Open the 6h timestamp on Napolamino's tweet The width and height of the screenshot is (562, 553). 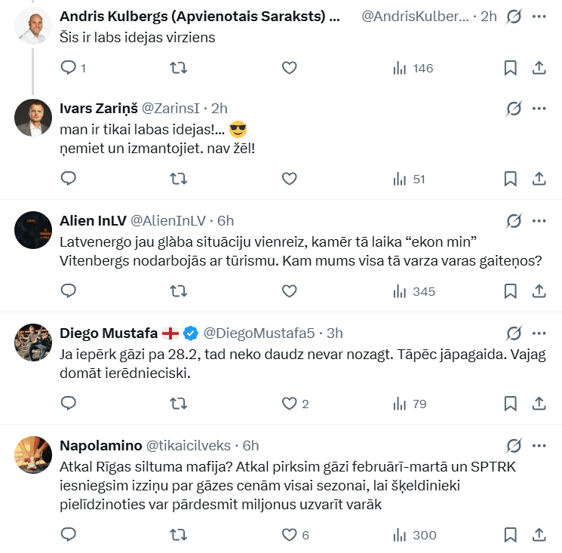(x=251, y=445)
